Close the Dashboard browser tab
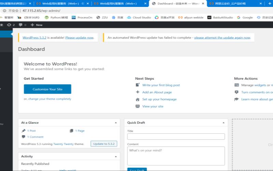 [x=203, y=3]
